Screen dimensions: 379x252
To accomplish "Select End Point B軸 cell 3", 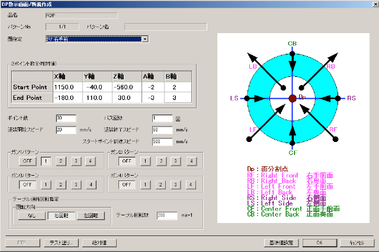I will click(x=178, y=98).
